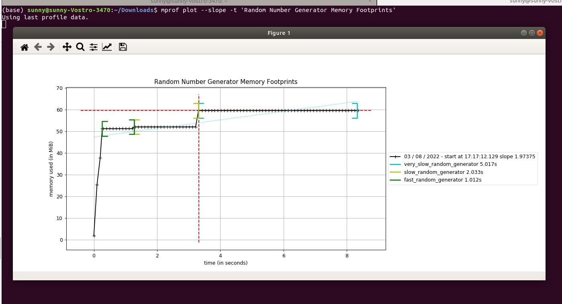The height and width of the screenshot is (304, 562).
Task: Activate the Pan axes tool
Action: point(67,47)
